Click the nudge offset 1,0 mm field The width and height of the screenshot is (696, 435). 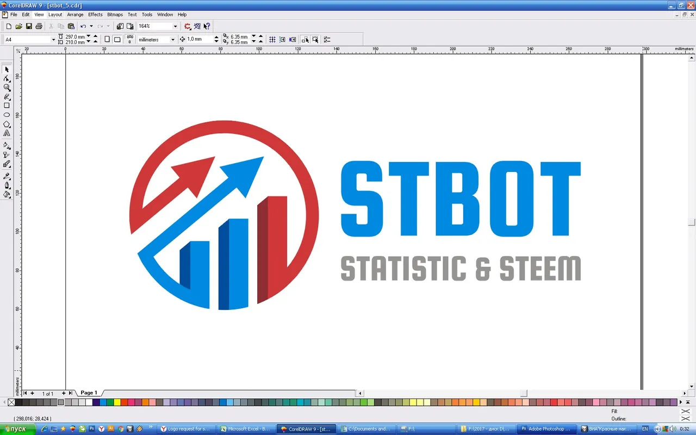tap(198, 40)
